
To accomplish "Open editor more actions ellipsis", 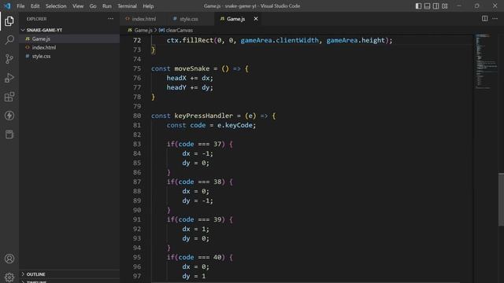I will click(495, 19).
